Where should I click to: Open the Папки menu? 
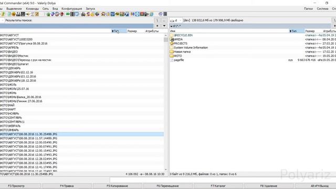(x=308, y=8)
